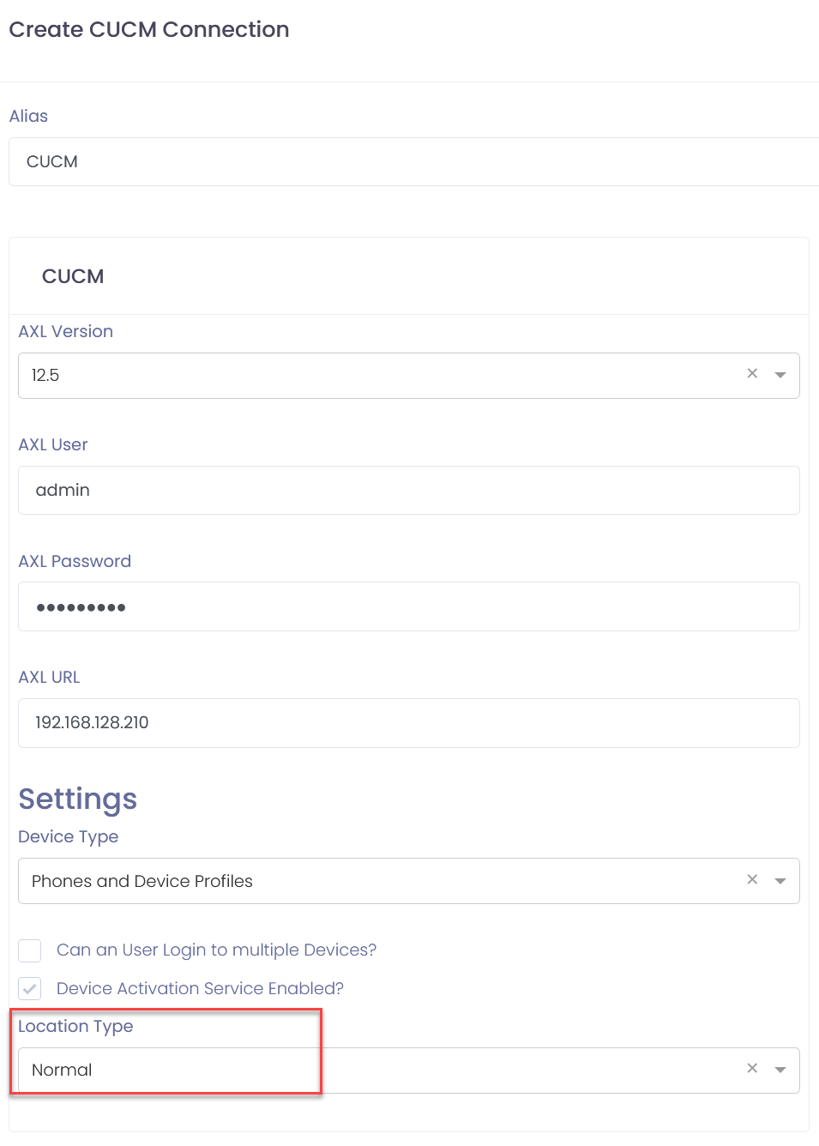
Task: Click the "Can an User Login" label
Action: point(216,950)
